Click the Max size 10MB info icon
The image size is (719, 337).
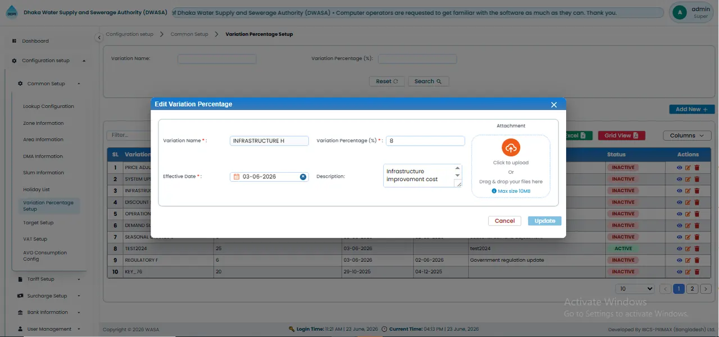pos(494,191)
